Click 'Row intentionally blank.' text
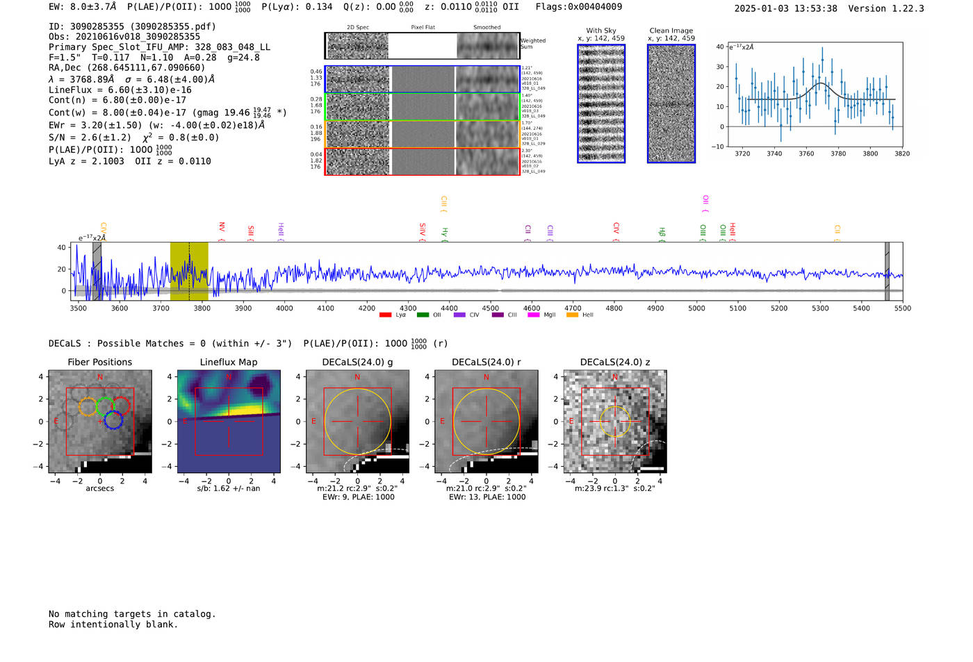The image size is (973, 662). click(113, 624)
